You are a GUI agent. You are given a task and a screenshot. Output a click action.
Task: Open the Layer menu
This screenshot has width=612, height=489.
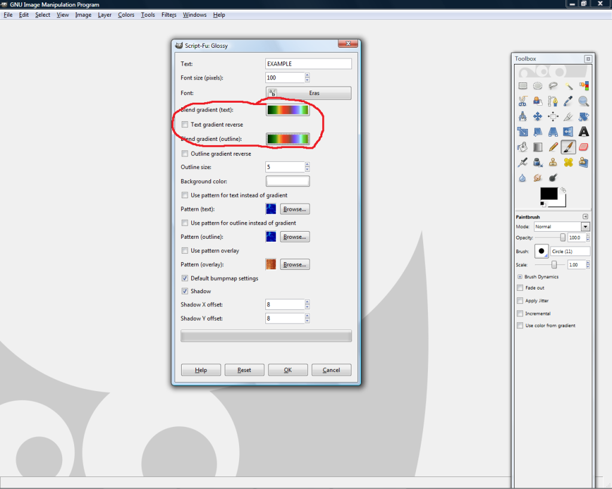coord(105,15)
